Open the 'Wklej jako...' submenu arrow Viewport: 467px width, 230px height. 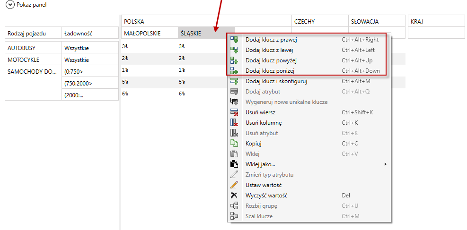(x=386, y=164)
